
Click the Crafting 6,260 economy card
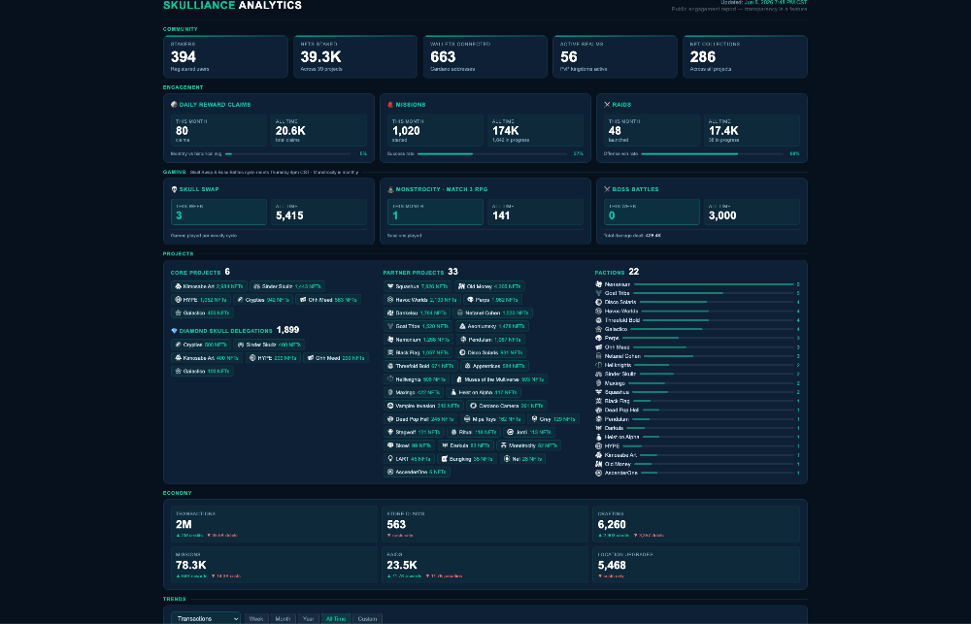696,524
